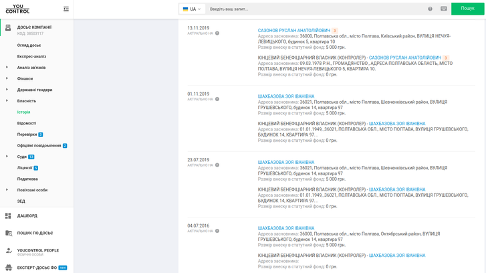Screen dimensions: 486x273
Task: Click the Пошук по досьє folder search icon
Action: [9, 233]
